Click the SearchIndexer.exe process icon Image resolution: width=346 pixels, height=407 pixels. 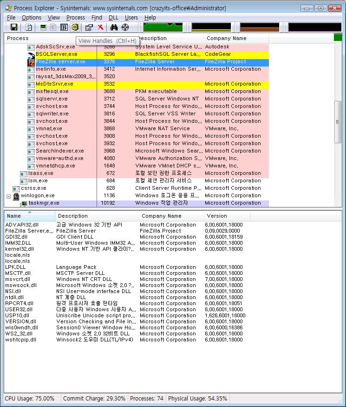coord(31,152)
